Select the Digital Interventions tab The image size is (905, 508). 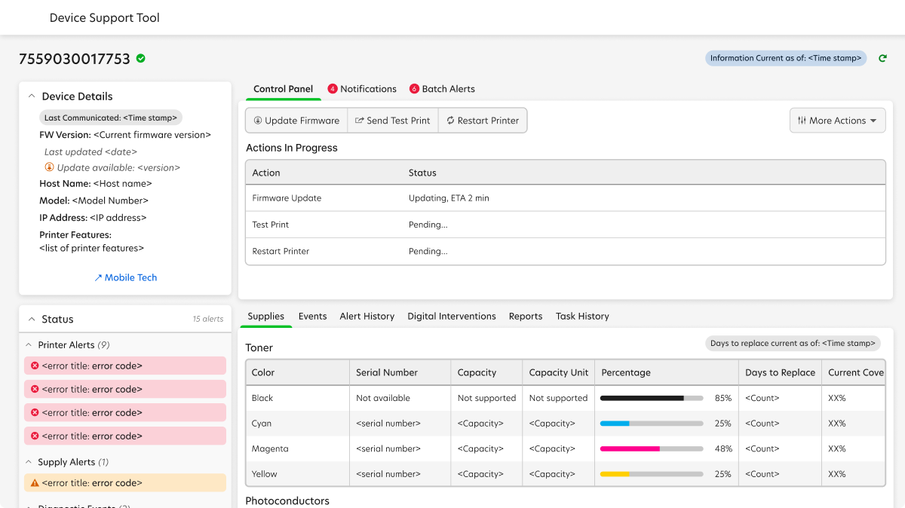(x=452, y=316)
